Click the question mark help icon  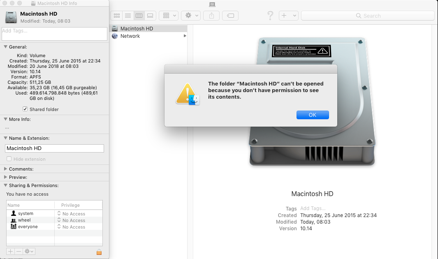click(270, 15)
